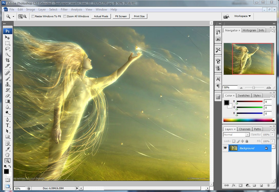Hide the Background layer
The width and height of the screenshot is (279, 192).
click(x=225, y=148)
